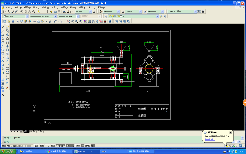246x154 pixels.
Task: Click the Multiline Text 'A' tool
Action: pyautogui.click(x=3, y=95)
